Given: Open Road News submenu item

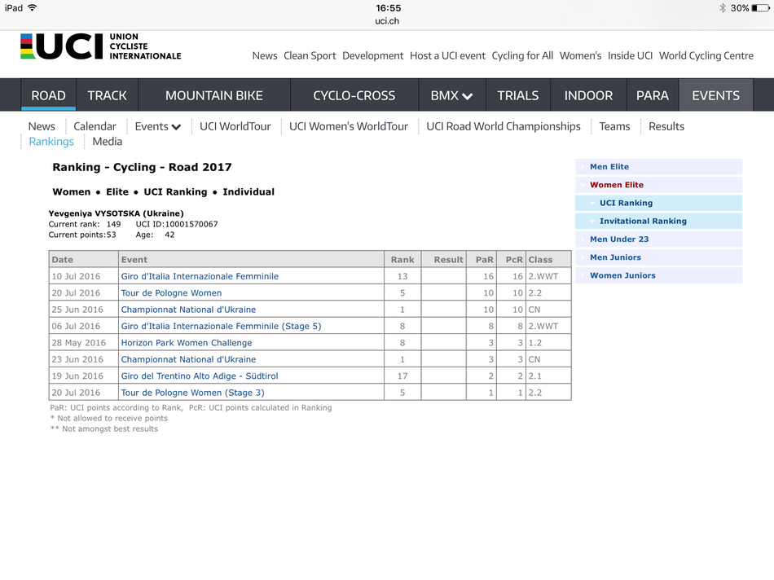Looking at the screenshot, I should (x=42, y=126).
